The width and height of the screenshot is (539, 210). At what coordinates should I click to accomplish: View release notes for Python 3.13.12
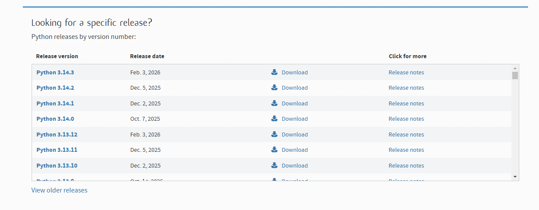[406, 134]
